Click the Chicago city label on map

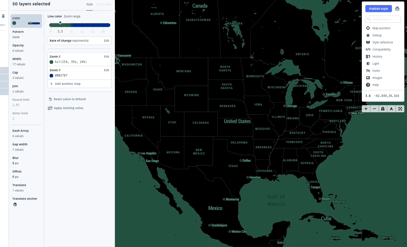pyautogui.click(x=292, y=106)
